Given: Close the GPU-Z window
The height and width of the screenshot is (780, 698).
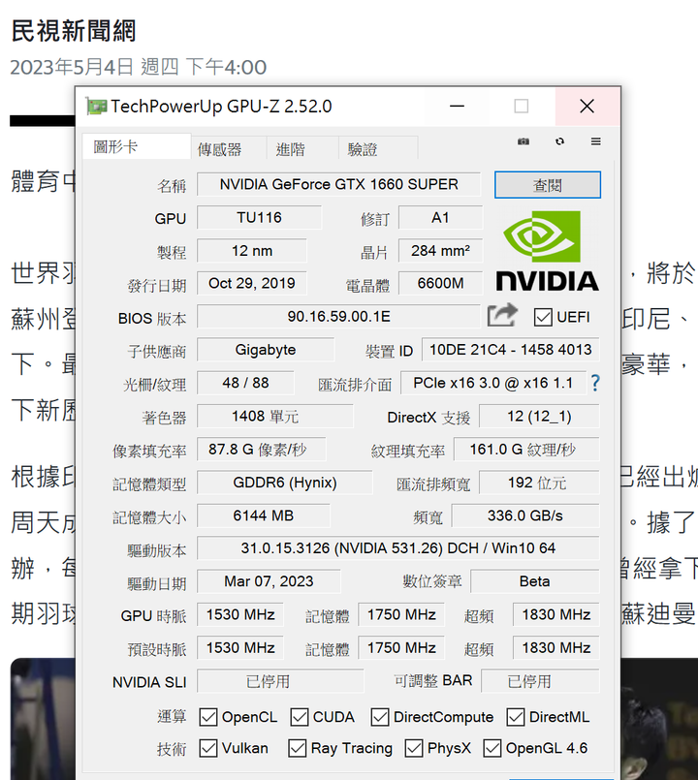Looking at the screenshot, I should click(587, 106).
